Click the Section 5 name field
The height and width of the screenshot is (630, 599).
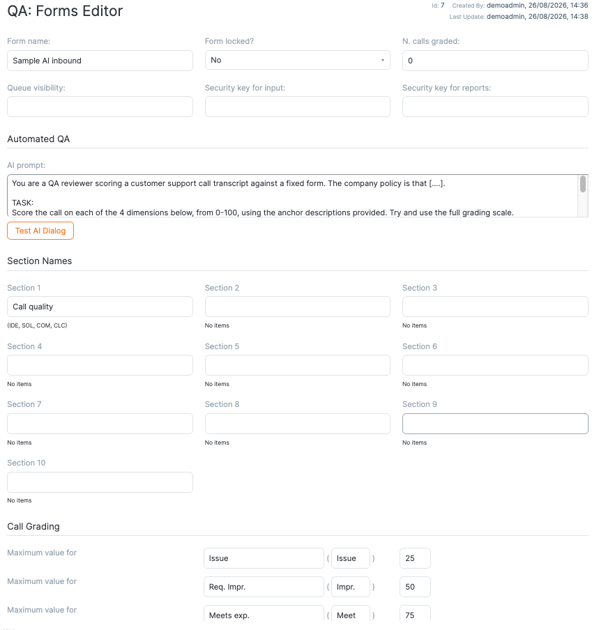coord(298,365)
